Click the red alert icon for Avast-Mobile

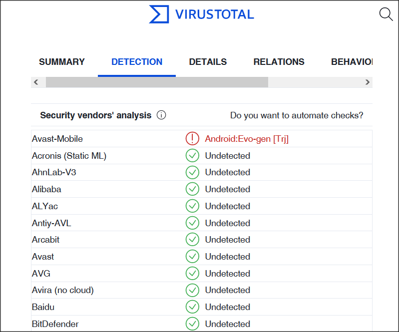coord(192,139)
